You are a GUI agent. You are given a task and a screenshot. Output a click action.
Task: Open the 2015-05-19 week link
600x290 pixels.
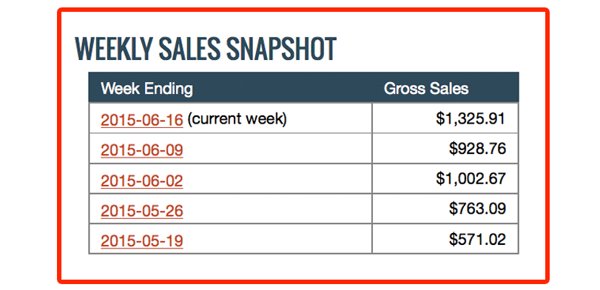point(142,241)
